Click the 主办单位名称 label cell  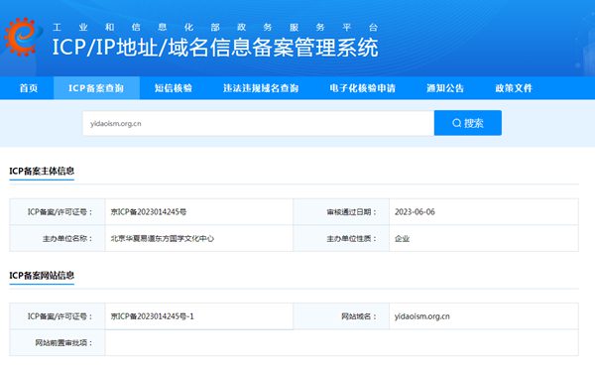(x=58, y=238)
